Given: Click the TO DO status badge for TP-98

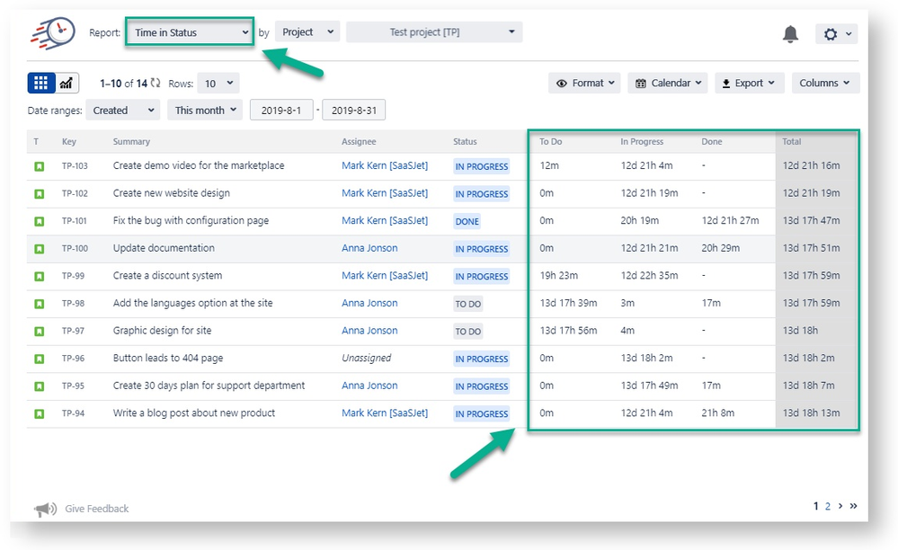Looking at the screenshot, I should [x=468, y=304].
